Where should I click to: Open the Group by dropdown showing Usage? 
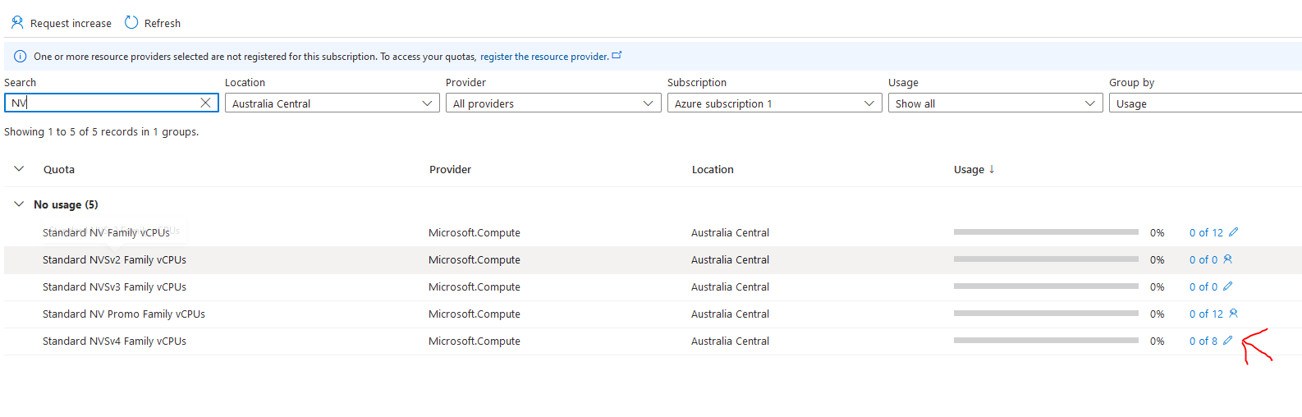coord(1205,103)
